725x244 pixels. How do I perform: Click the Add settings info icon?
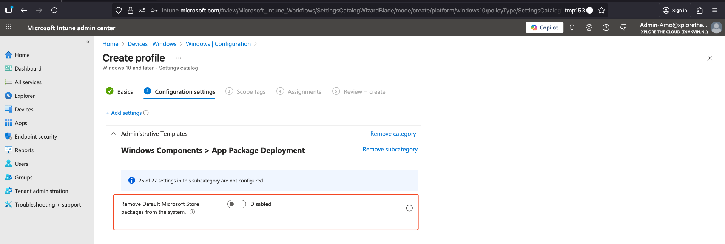146,113
